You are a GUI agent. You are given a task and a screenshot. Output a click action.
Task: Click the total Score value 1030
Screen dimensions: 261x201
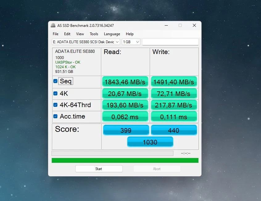tap(150, 142)
